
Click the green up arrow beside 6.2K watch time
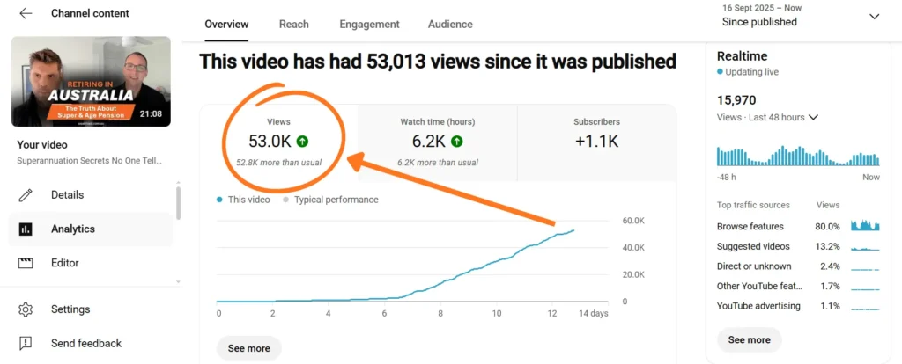tap(457, 141)
